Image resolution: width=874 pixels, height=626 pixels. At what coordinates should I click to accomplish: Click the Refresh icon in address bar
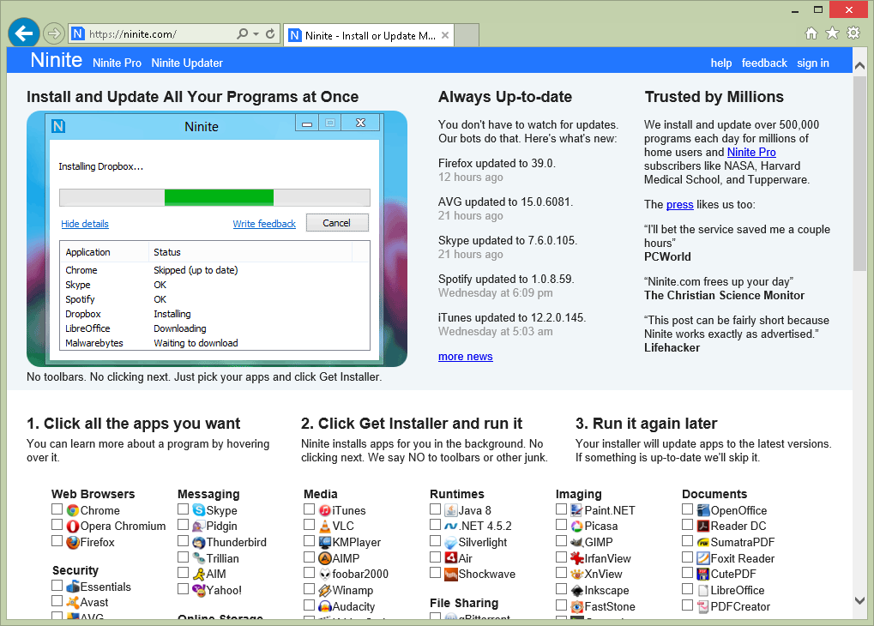pos(270,34)
